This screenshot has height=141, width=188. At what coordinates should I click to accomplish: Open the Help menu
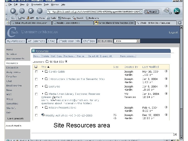click(63, 4)
